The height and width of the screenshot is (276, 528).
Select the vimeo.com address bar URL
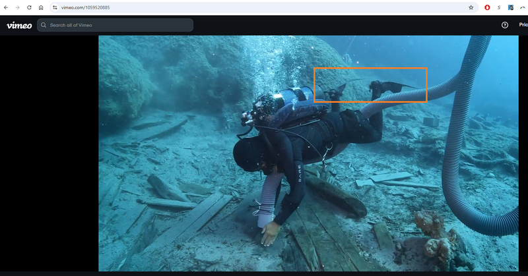pos(86,7)
